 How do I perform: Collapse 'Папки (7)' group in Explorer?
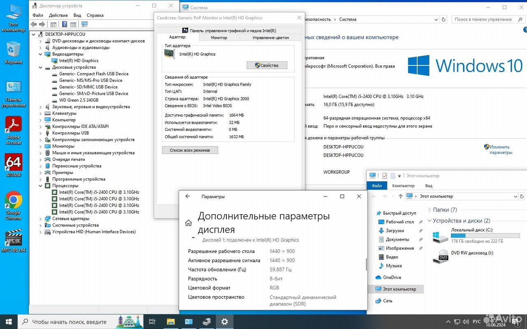pyautogui.click(x=429, y=210)
